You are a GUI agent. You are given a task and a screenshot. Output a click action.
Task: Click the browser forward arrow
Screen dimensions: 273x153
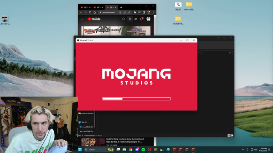point(85,12)
